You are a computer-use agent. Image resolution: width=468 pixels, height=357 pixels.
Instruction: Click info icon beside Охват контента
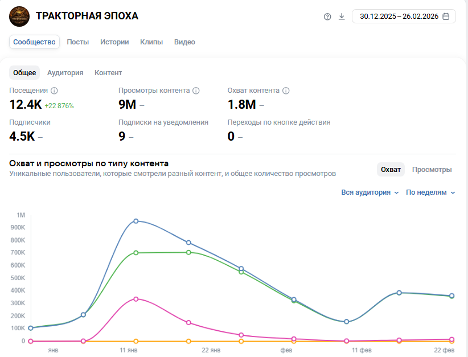[x=286, y=91]
